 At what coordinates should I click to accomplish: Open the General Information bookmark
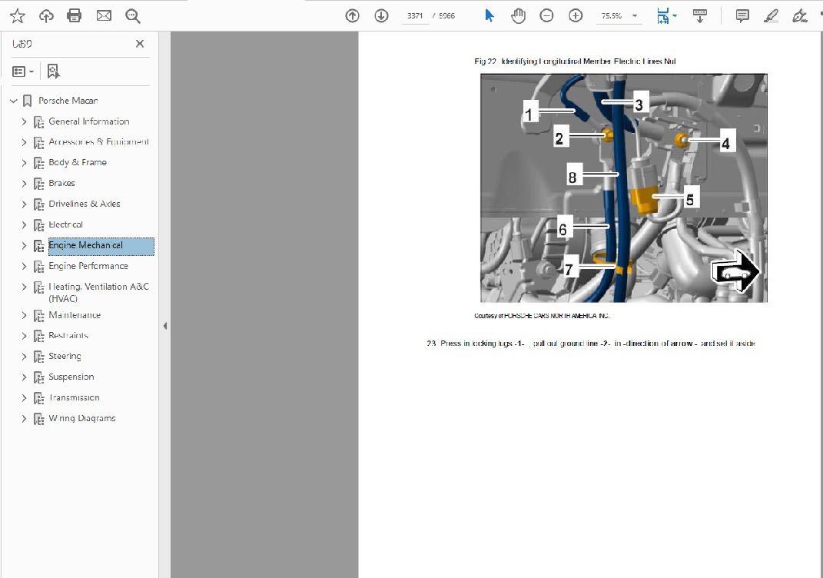[x=88, y=121]
